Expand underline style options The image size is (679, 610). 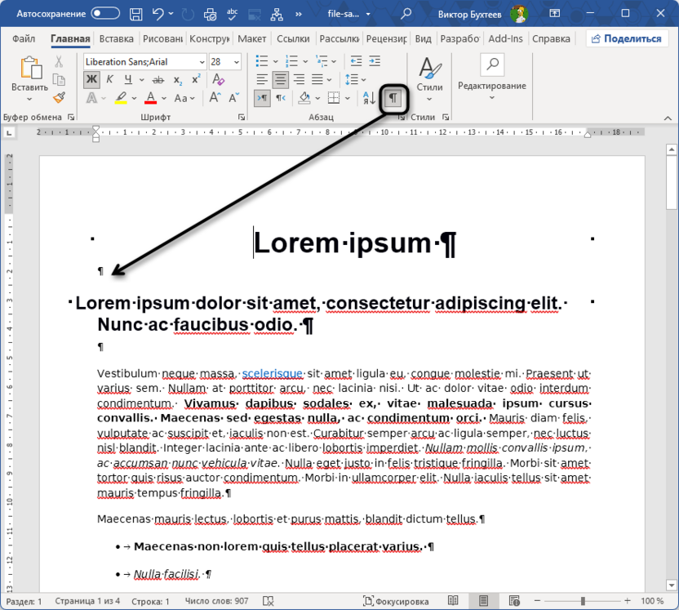[x=142, y=80]
